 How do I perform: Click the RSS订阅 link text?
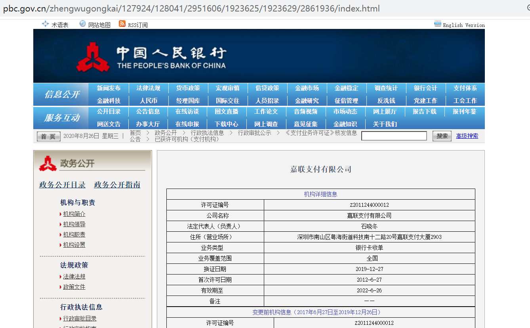click(x=137, y=25)
